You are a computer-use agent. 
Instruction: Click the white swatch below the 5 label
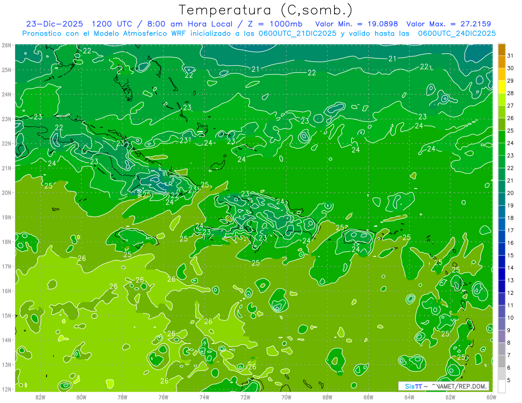502,386
